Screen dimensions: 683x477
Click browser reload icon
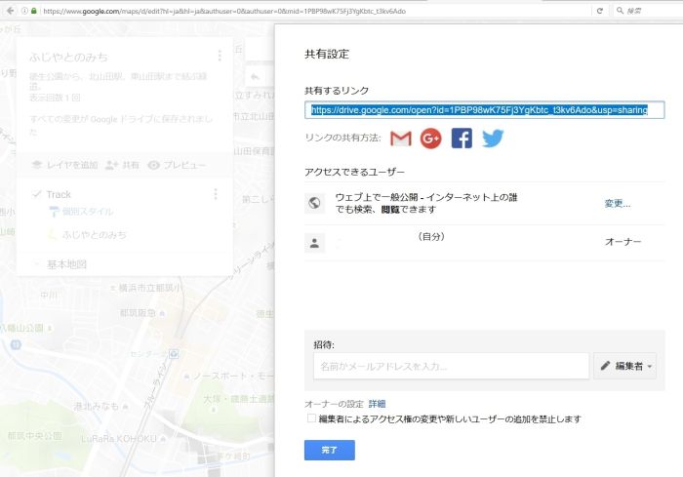pyautogui.click(x=600, y=11)
